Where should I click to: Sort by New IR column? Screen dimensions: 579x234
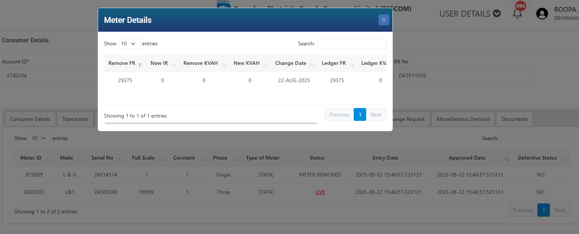[x=163, y=63]
